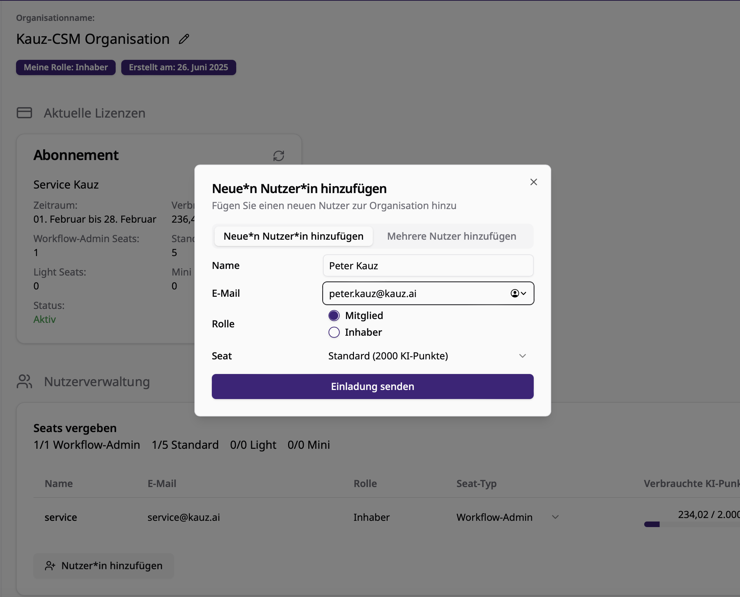Click the Meine Rolle: Inhaber badge
This screenshot has height=597, width=740.
66,67
